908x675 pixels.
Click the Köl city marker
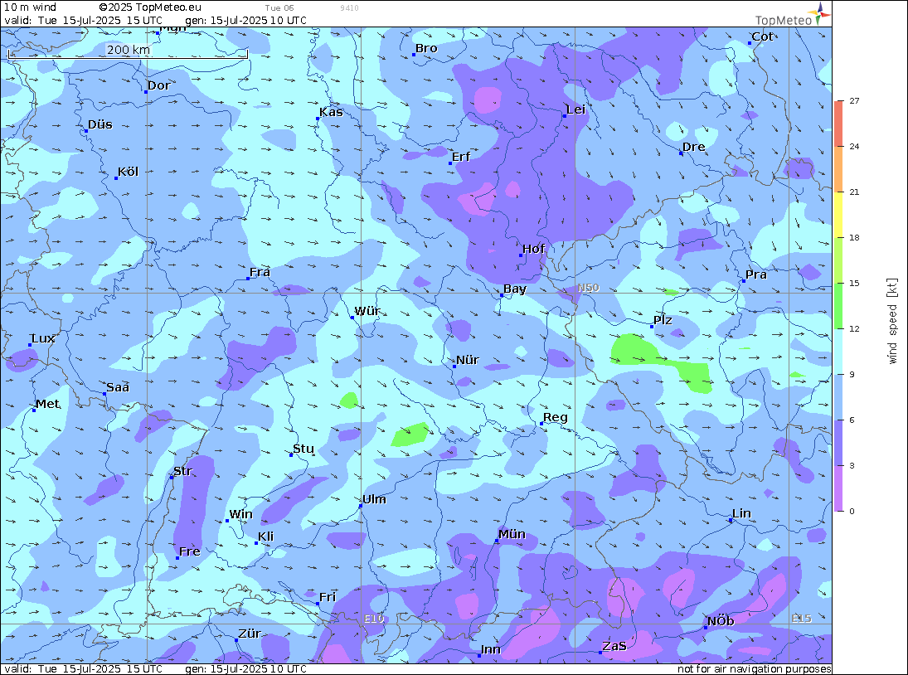[116, 178]
